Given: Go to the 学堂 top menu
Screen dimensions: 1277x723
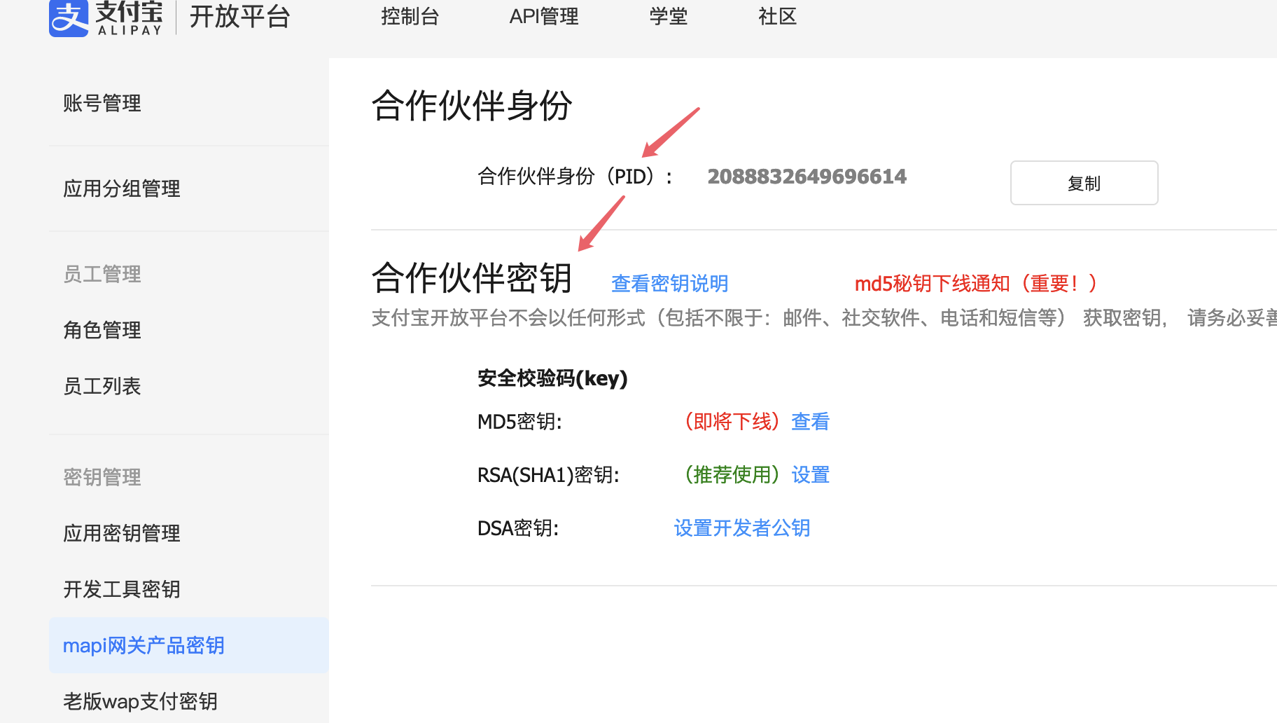Looking at the screenshot, I should click(668, 16).
